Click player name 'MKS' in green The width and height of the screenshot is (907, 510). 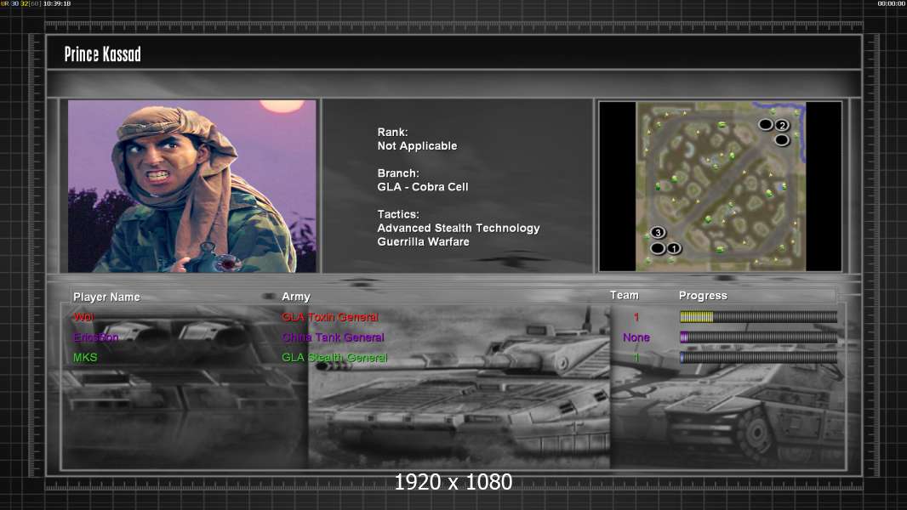click(x=85, y=358)
